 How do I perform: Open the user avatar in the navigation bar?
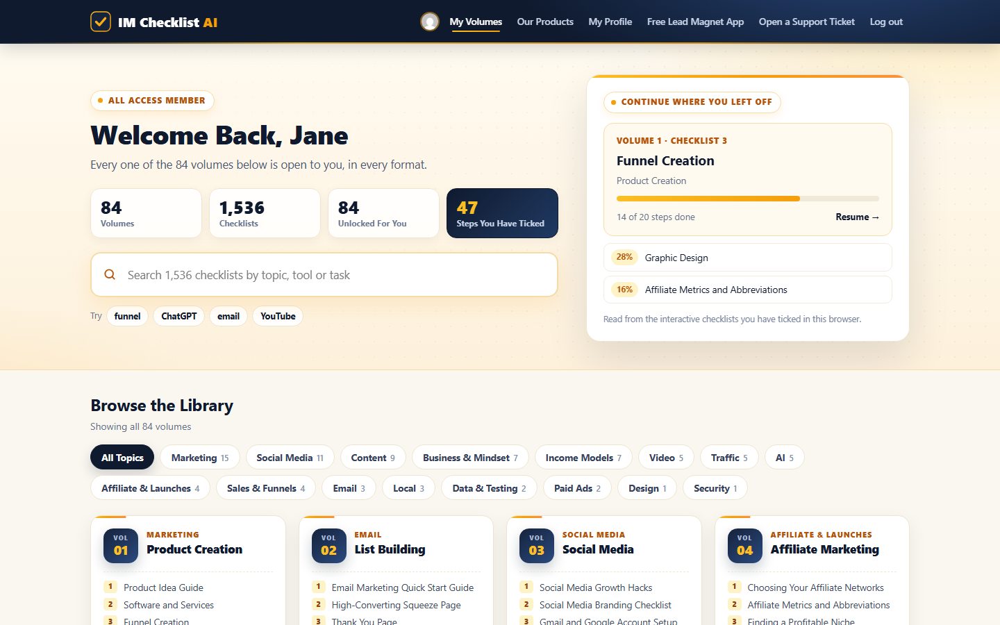(430, 22)
